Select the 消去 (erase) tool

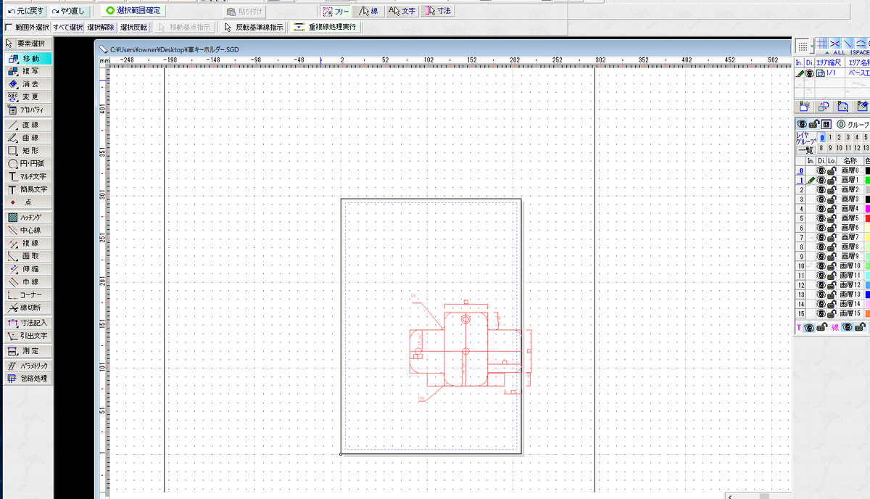[x=28, y=84]
